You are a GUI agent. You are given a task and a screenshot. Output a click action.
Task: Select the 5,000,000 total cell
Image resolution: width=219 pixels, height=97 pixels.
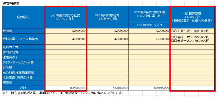149,88
